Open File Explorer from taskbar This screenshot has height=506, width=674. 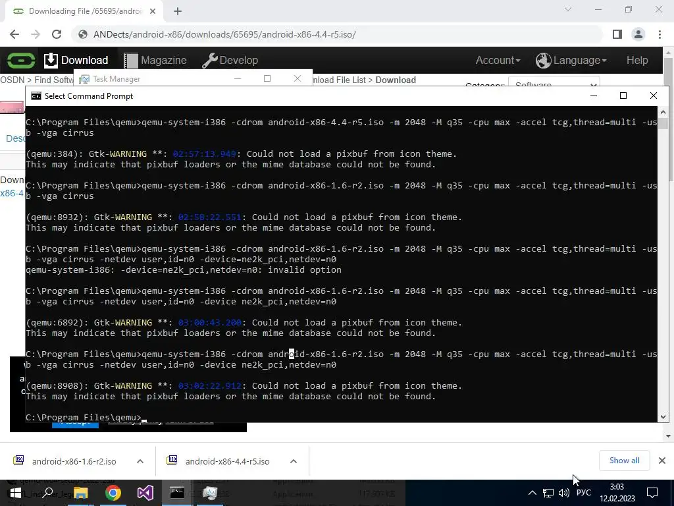(x=80, y=493)
